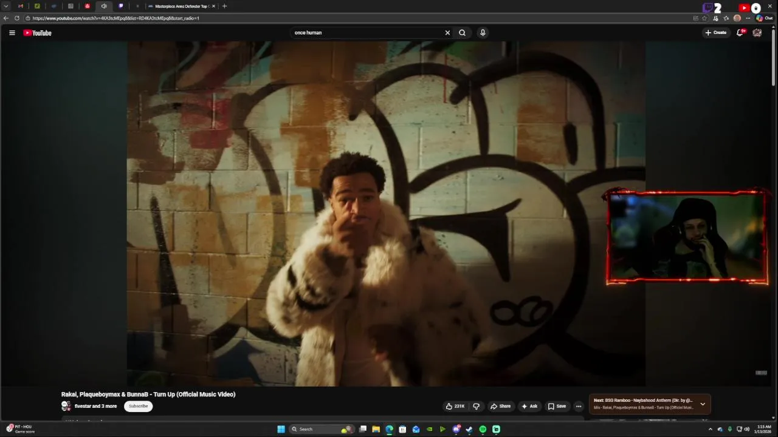Go back with browser back arrow
This screenshot has width=778, height=437.
pyautogui.click(x=6, y=18)
